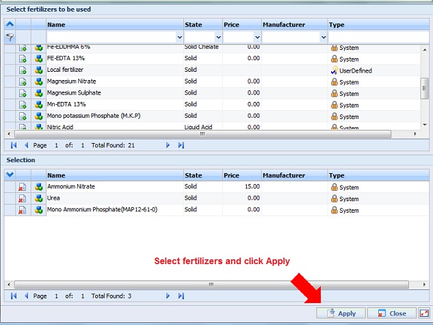Click Selection list horizontal scrollbar thumb

pyautogui.click(x=211, y=285)
